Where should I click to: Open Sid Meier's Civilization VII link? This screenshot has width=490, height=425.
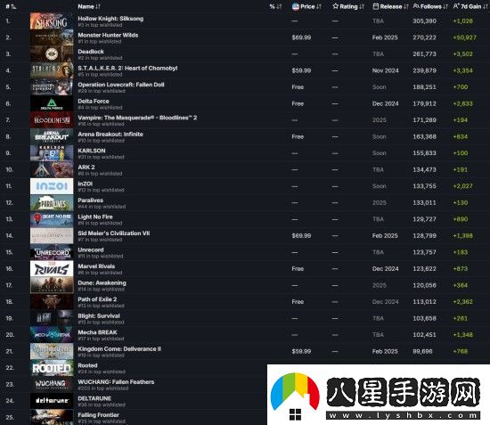coord(114,233)
